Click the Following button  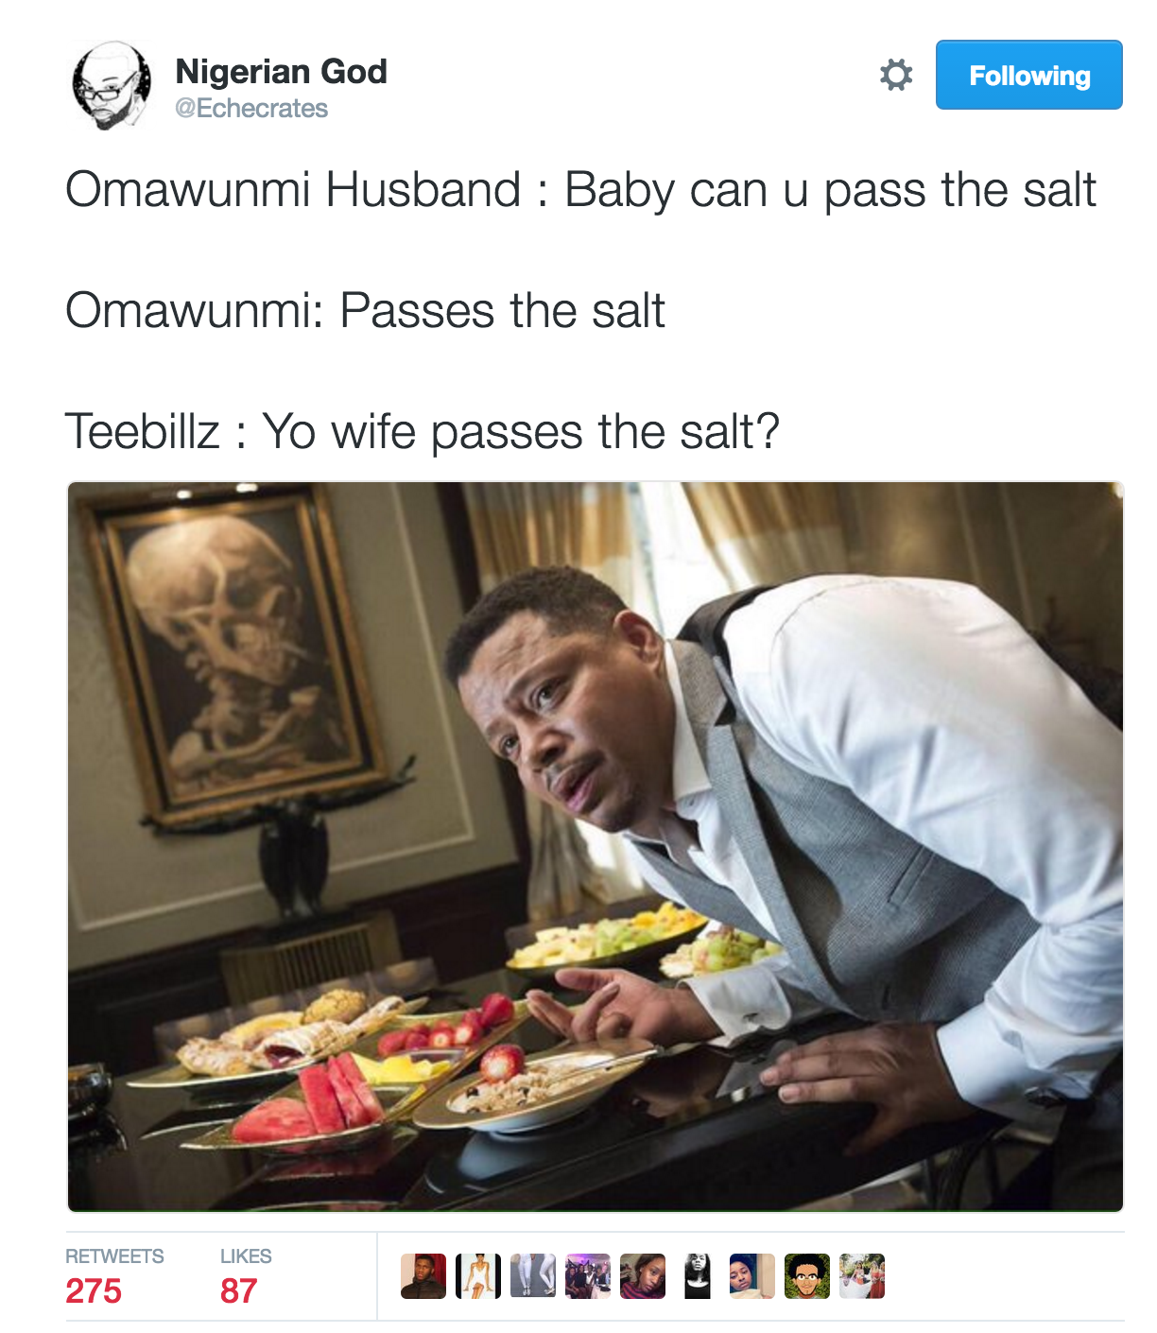pos(1028,75)
